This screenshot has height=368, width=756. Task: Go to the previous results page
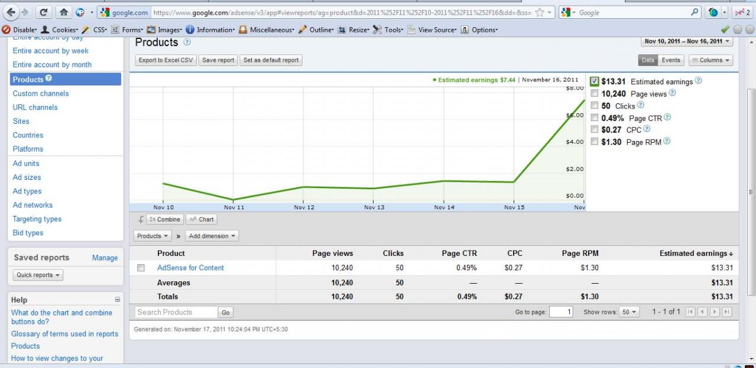tap(702, 312)
